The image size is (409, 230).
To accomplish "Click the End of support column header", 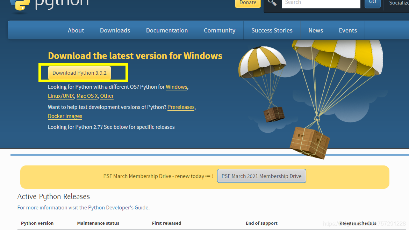I will coord(261,223).
